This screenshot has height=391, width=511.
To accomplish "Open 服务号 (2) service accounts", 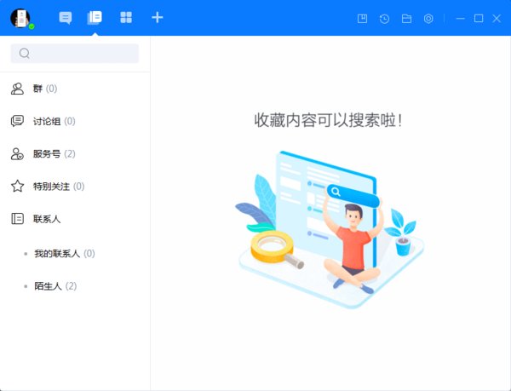I will [75, 154].
